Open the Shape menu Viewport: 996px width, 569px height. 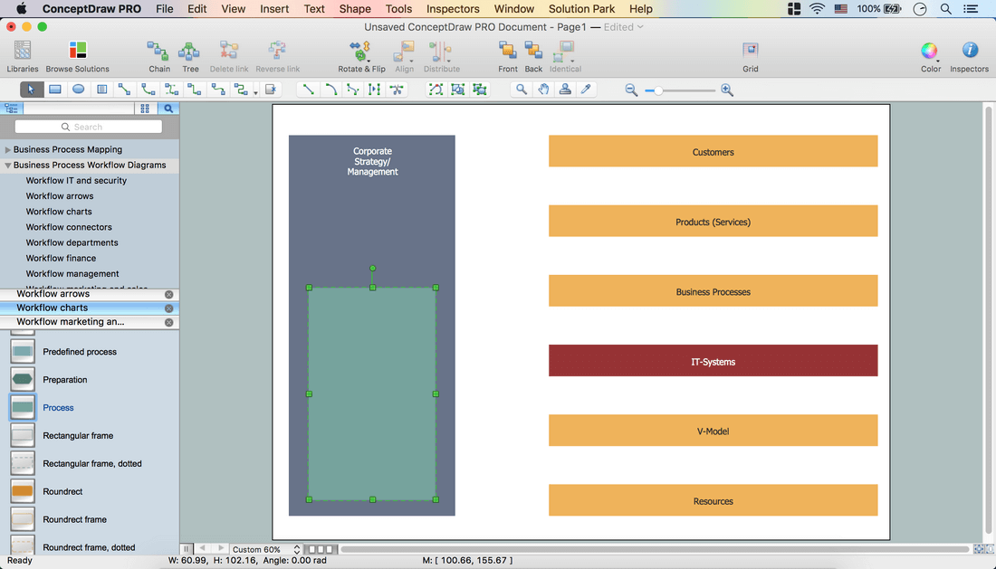point(355,9)
